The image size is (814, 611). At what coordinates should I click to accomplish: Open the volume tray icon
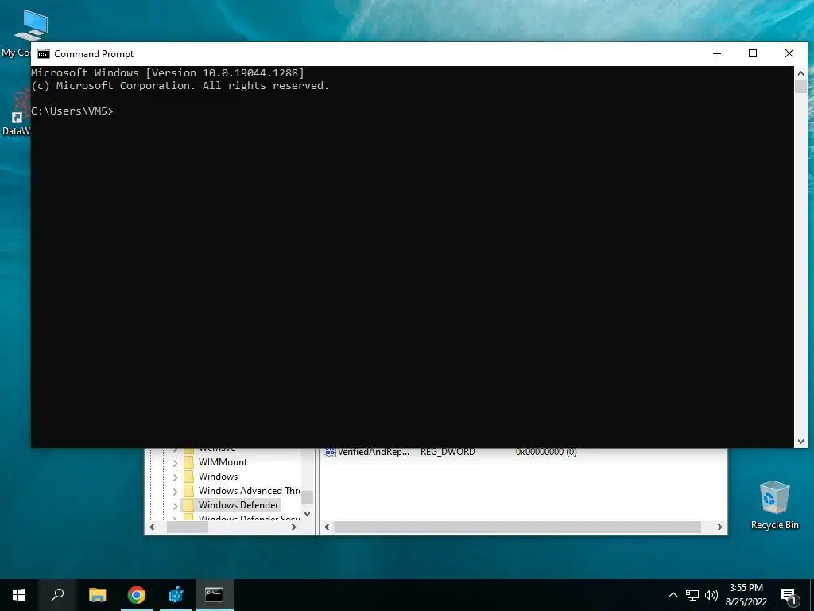[x=711, y=595]
